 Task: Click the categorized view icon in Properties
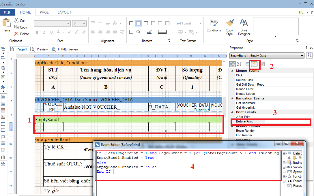233,64
